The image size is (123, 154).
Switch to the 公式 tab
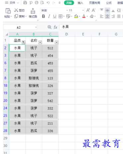(x=109, y=3)
